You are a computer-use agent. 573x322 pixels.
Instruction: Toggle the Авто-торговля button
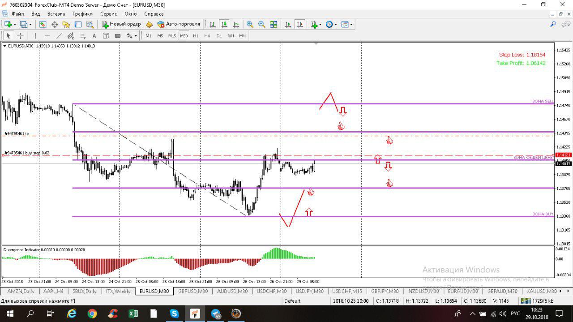pyautogui.click(x=179, y=24)
